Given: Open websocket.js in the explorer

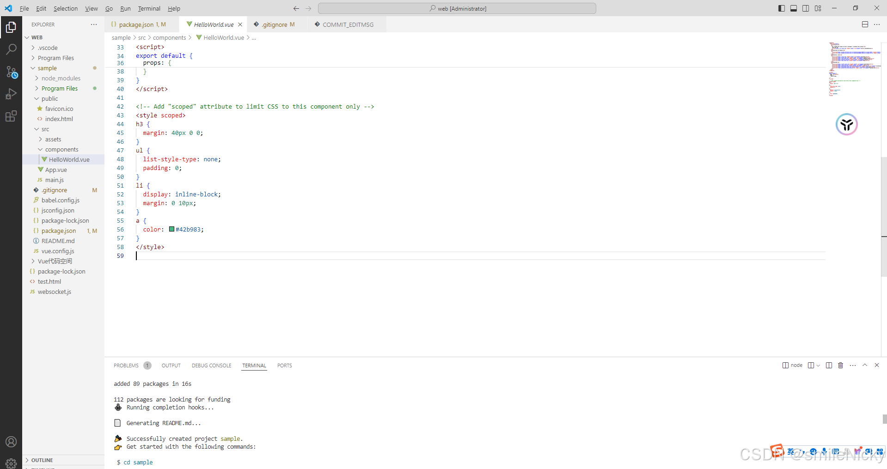Looking at the screenshot, I should click(63, 292).
